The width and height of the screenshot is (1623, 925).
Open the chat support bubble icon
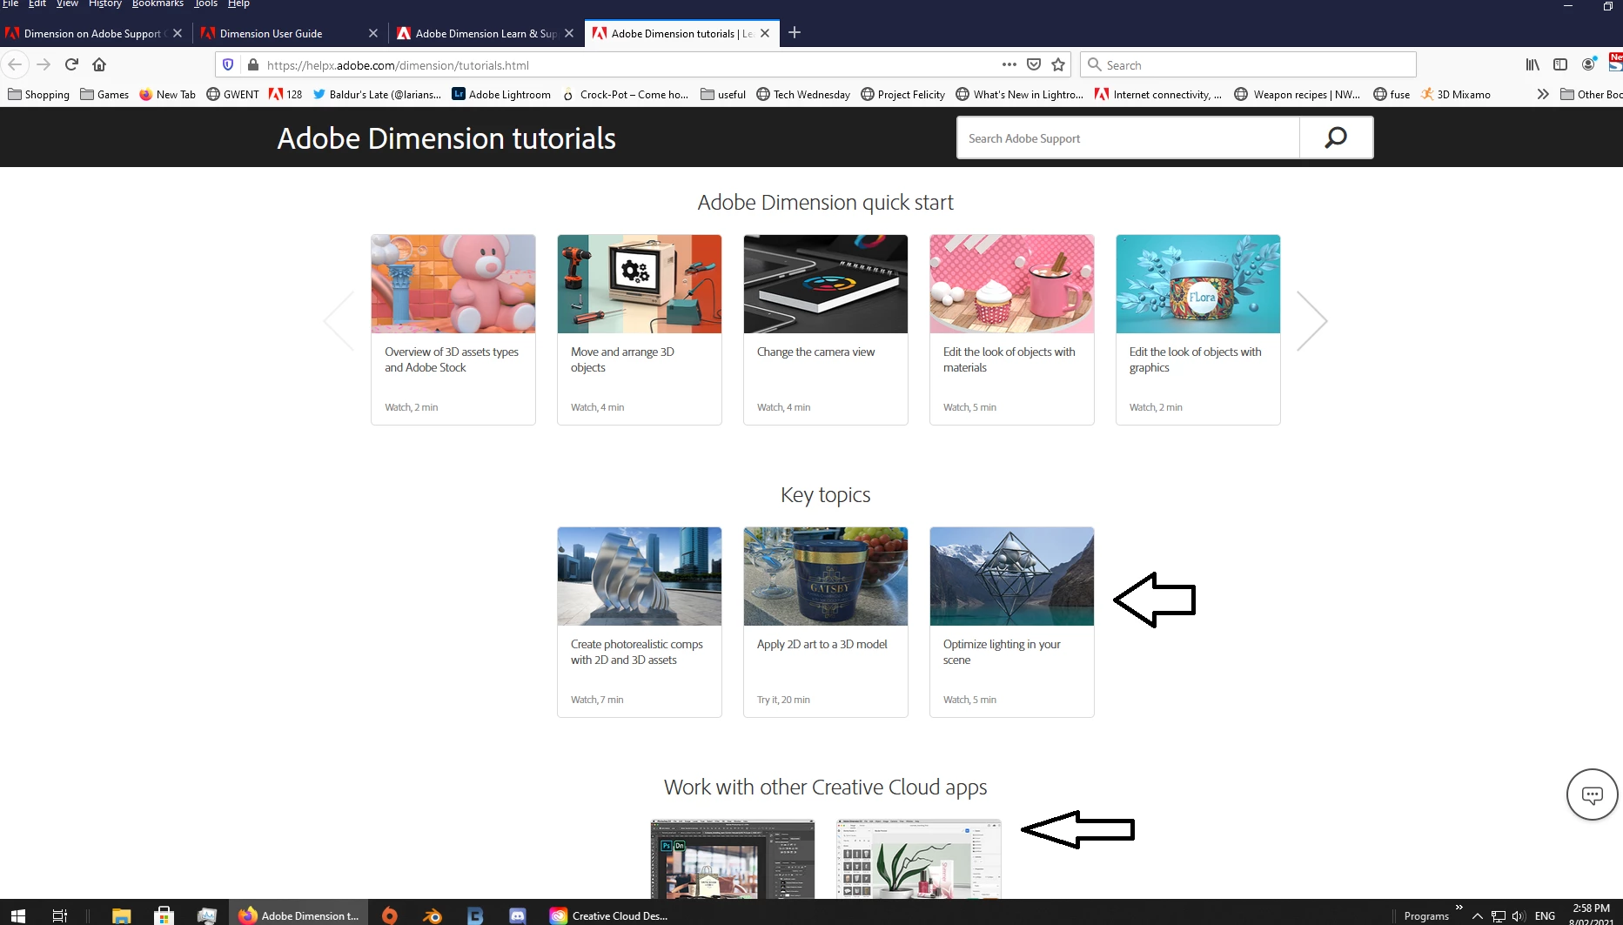1593,794
